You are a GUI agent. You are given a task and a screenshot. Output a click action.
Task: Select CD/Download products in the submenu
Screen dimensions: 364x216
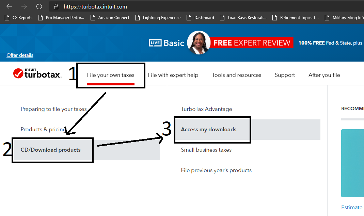click(51, 150)
